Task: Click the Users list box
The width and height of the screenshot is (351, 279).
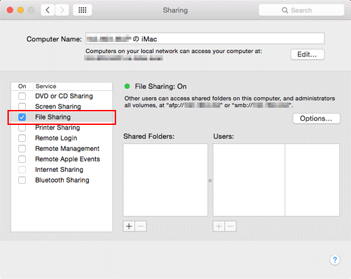Action: pyautogui.click(x=276, y=180)
